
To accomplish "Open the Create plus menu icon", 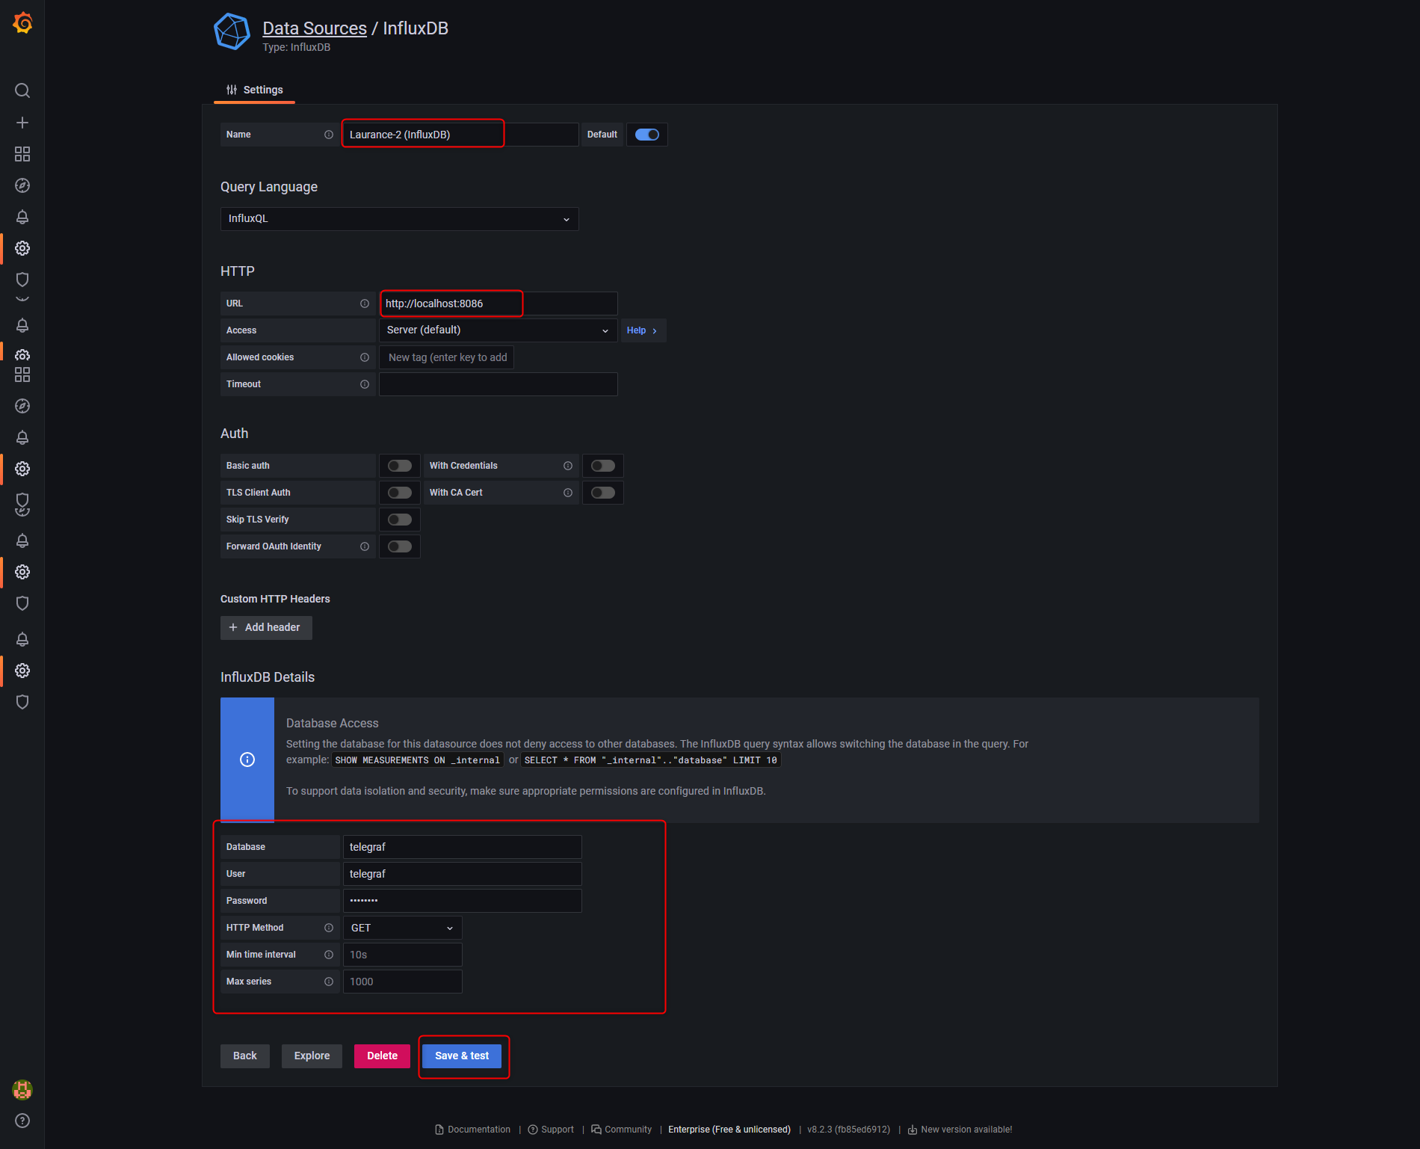I will 22,123.
